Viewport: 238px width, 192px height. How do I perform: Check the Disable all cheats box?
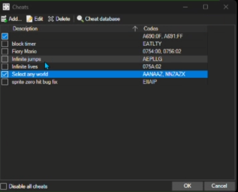[x=4, y=186]
